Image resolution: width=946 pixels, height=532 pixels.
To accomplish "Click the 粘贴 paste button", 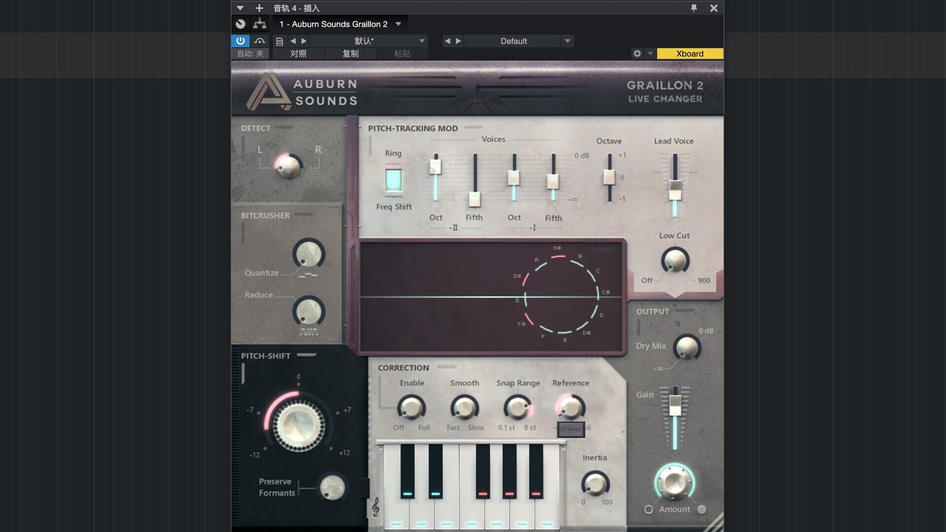I will point(402,53).
